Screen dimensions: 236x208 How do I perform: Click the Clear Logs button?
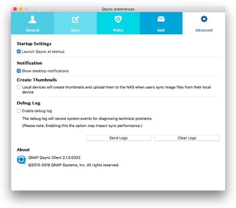tap(187, 138)
